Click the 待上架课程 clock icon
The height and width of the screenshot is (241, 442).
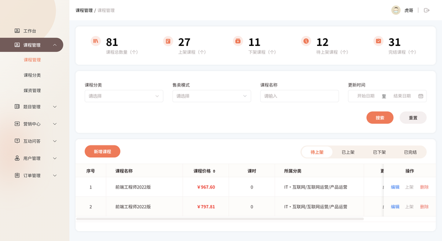(x=306, y=41)
